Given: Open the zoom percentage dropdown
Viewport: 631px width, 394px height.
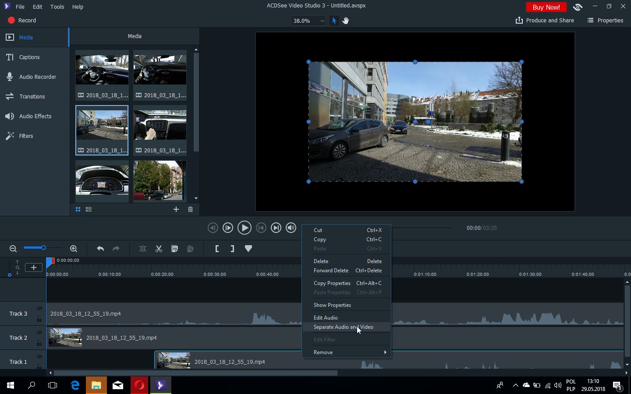Looking at the screenshot, I should point(322,21).
